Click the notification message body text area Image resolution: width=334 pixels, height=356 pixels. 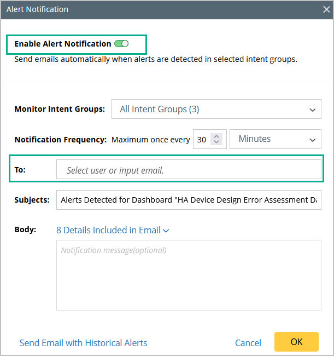189,275
